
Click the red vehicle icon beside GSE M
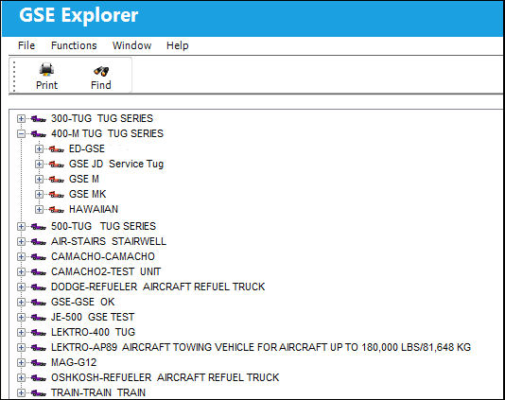coord(57,180)
